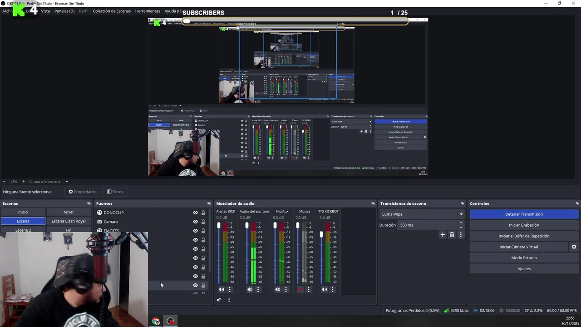
Task: Open transition properties three-dot menu
Action: [461, 235]
